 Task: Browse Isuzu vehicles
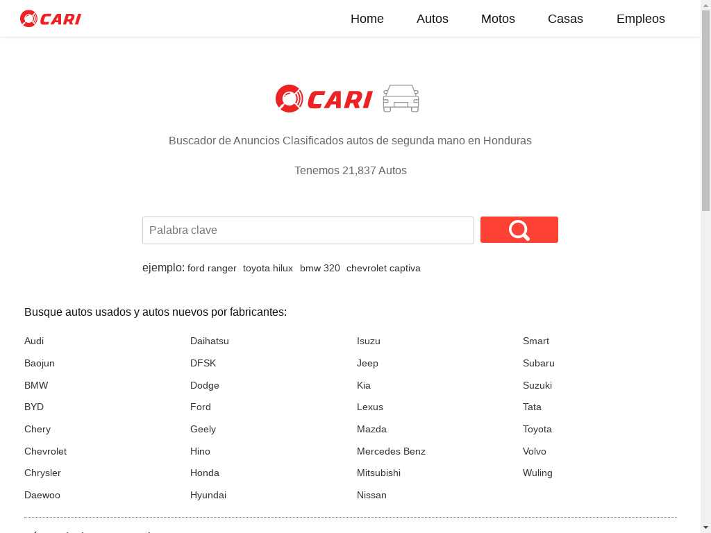click(x=369, y=341)
